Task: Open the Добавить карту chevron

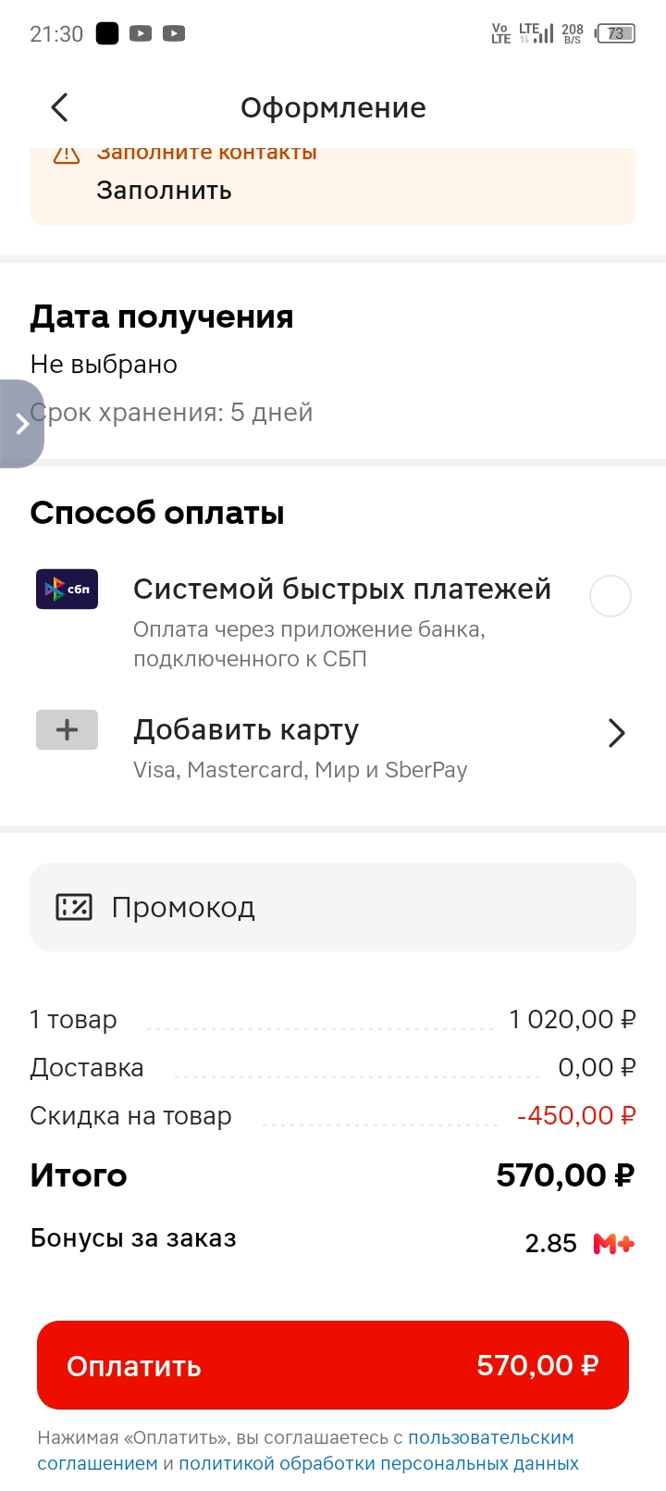Action: click(x=617, y=733)
